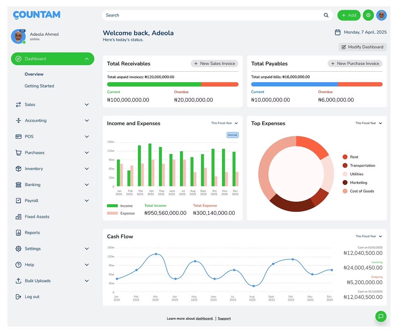Open the chat bubble floating button
The image size is (399, 331).
click(381, 316)
